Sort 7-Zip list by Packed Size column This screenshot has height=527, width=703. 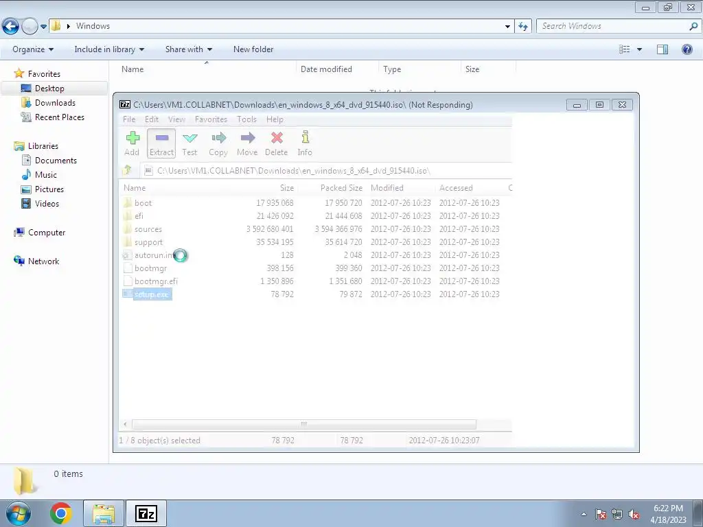(x=341, y=188)
